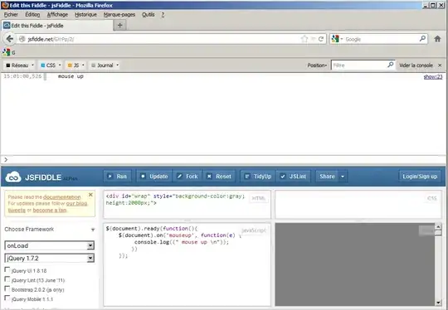Viewport: 448px width, 310px height.
Task: Click the Filtre console filter field
Action: (363, 65)
